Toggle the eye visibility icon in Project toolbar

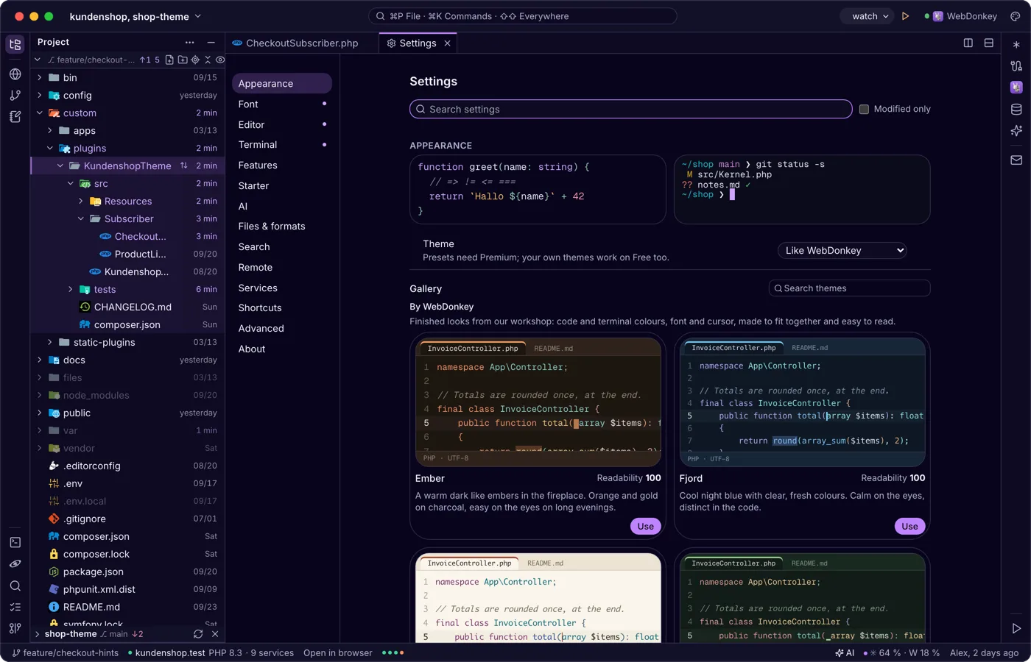pyautogui.click(x=219, y=60)
